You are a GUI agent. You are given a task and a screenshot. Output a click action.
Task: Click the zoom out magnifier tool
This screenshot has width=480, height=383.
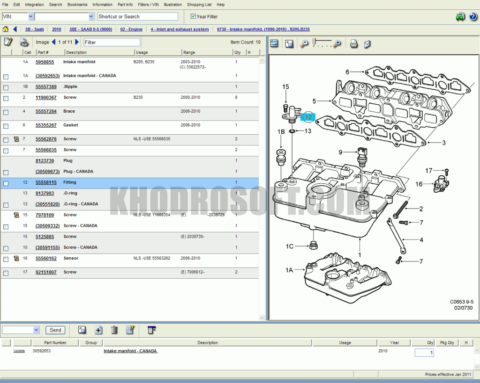pos(305,44)
